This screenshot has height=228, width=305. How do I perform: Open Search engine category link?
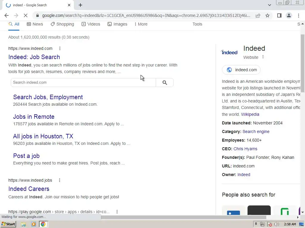point(256,132)
